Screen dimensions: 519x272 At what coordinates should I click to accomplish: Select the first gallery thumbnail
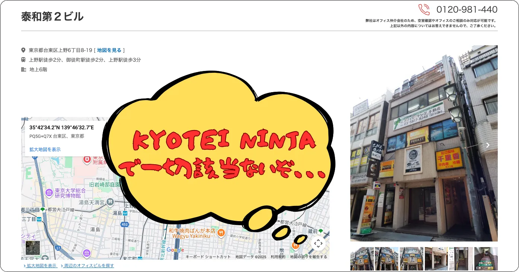(362, 259)
